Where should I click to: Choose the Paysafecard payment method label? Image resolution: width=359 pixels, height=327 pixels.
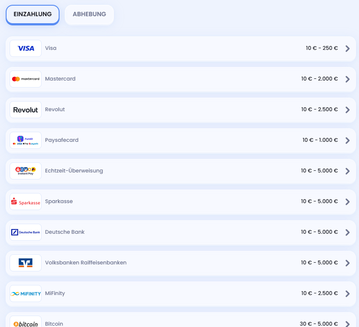[62, 140]
